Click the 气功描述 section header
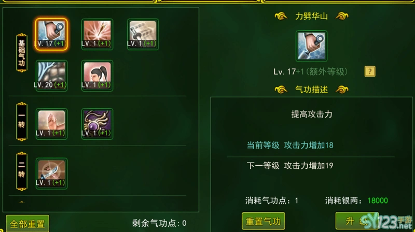This screenshot has height=232, width=415. point(312,90)
